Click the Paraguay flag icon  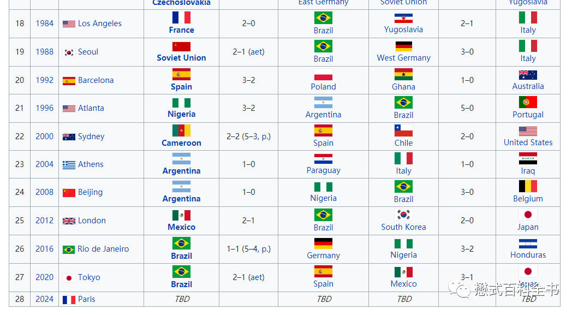323,159
